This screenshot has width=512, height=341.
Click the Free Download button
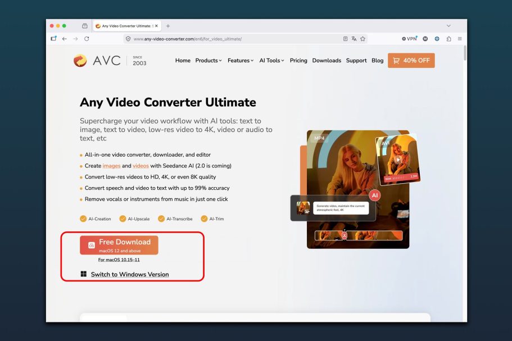(119, 245)
